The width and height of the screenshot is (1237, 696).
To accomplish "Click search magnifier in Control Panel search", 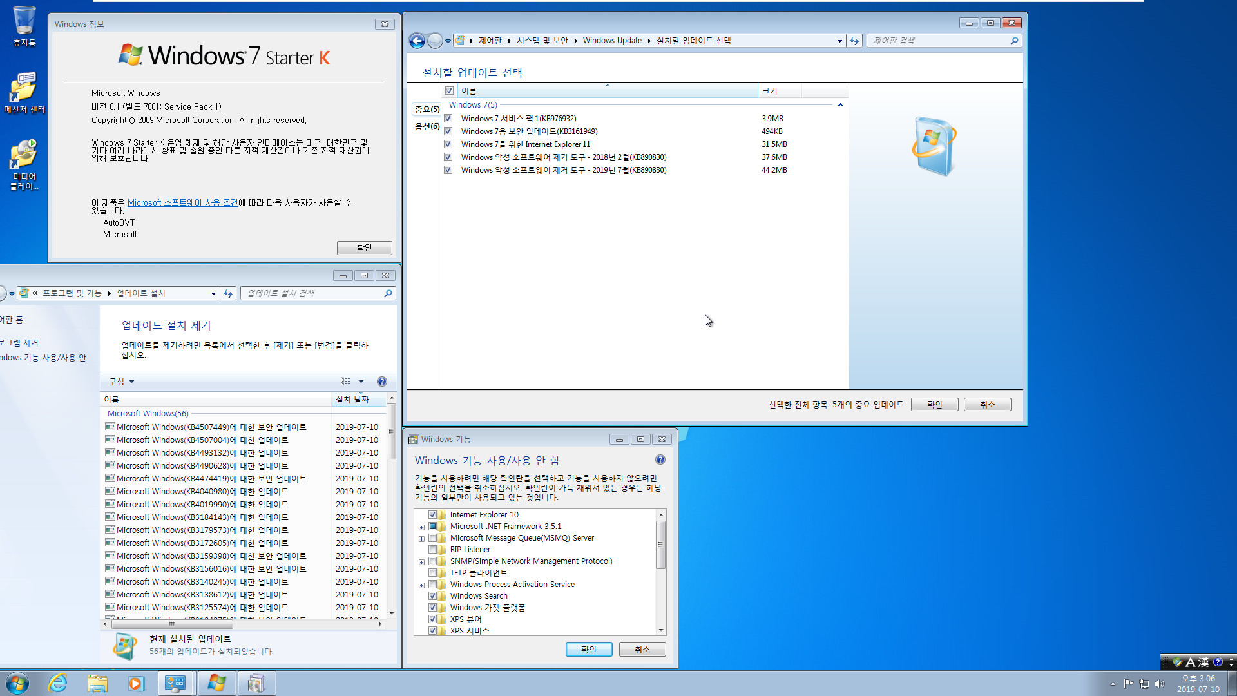I will pyautogui.click(x=1014, y=41).
